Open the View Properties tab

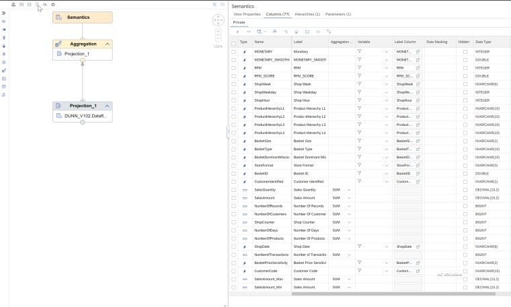pos(246,14)
